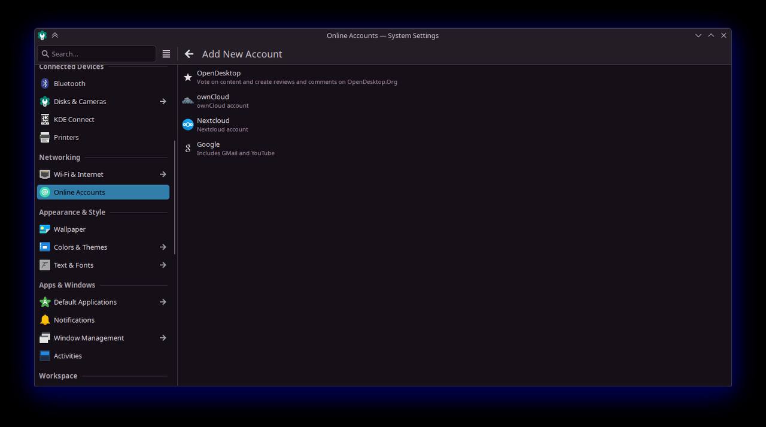This screenshot has height=427, width=766.
Task: Open the hamburger menu beside search
Action: pyautogui.click(x=166, y=54)
